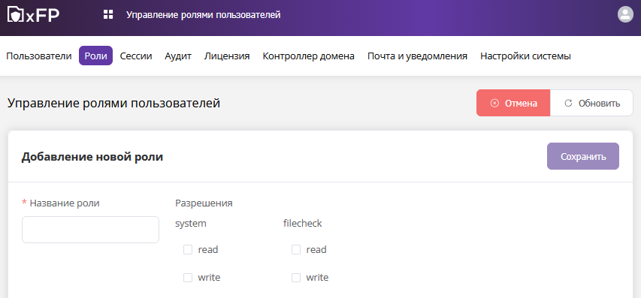Open the apps grid menu icon
The image size is (641, 298).
(108, 15)
